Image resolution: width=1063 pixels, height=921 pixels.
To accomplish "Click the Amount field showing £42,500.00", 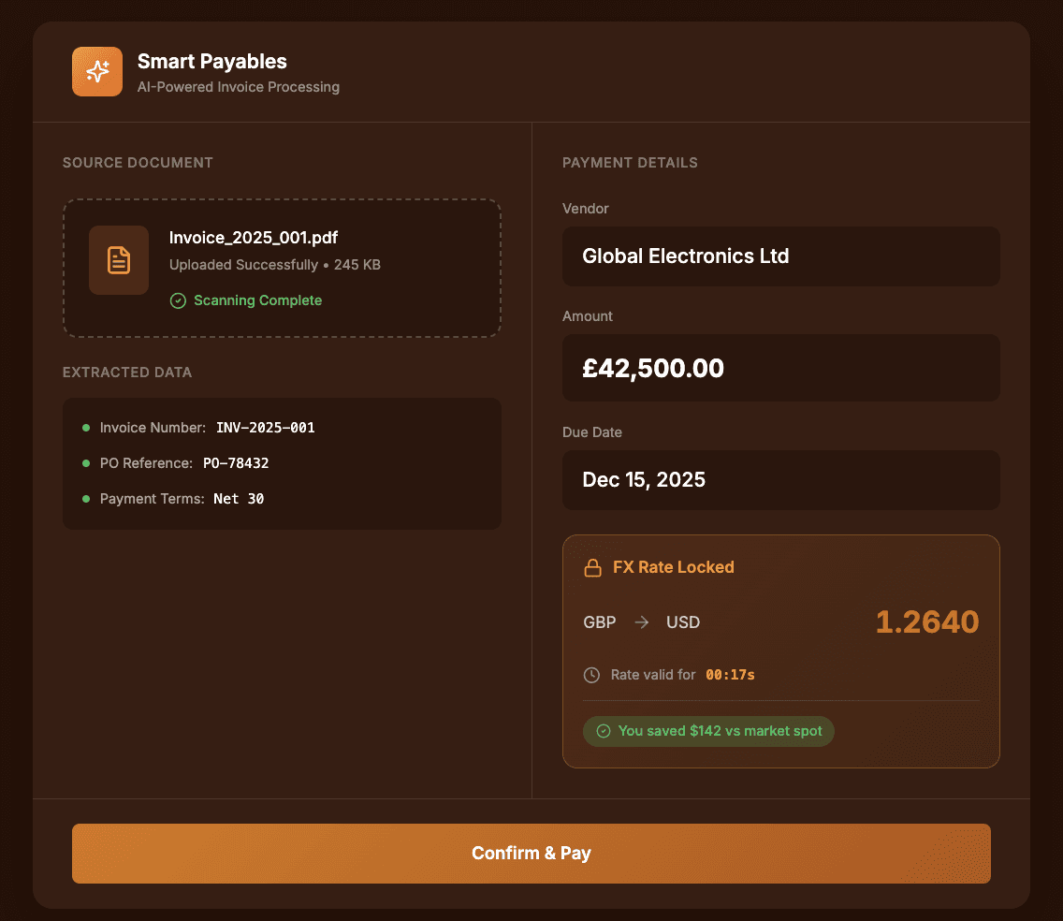I will (780, 368).
